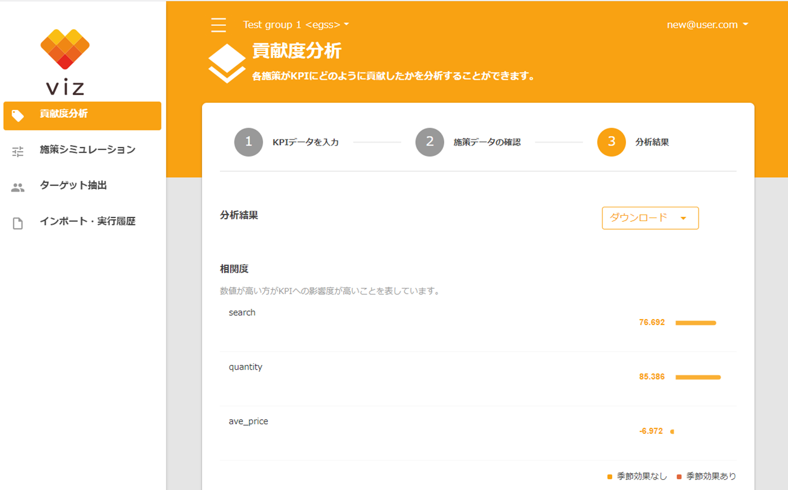The width and height of the screenshot is (788, 490).
Task: Click the ave_price row label
Action: click(x=248, y=422)
